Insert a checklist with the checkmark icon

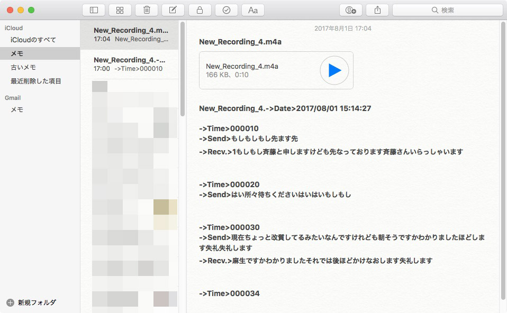226,10
